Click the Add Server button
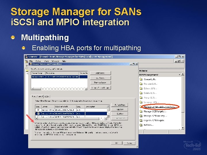 [100, 73]
